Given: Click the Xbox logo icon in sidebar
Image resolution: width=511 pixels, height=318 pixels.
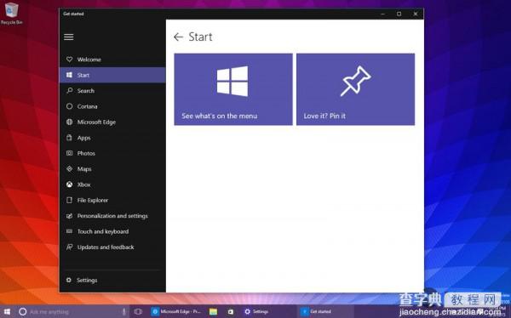Looking at the screenshot, I should coord(69,185).
